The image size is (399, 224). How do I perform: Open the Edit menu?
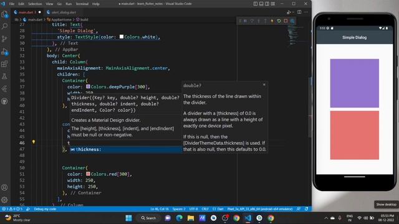21,4
